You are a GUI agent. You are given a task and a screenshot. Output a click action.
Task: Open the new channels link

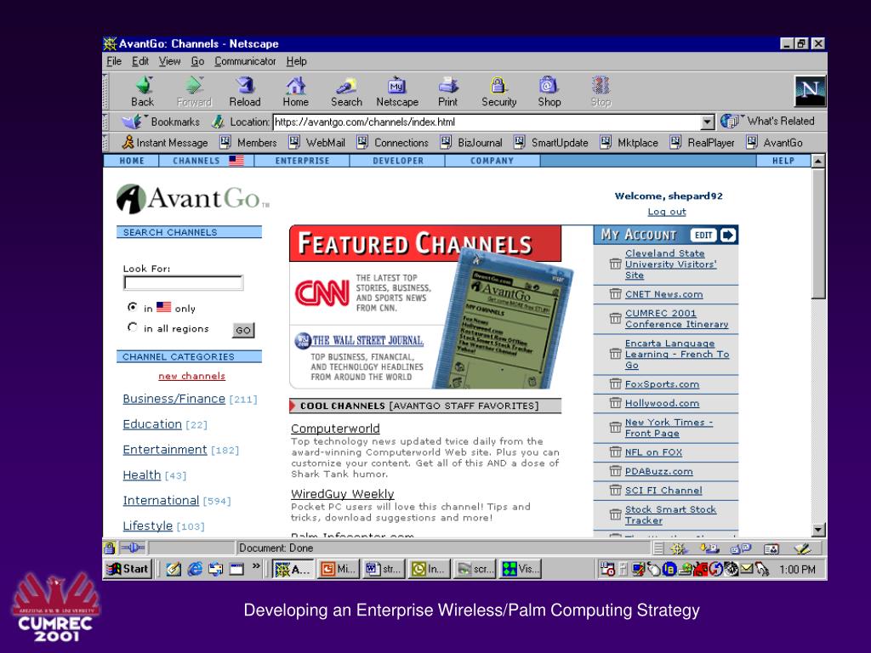click(191, 376)
